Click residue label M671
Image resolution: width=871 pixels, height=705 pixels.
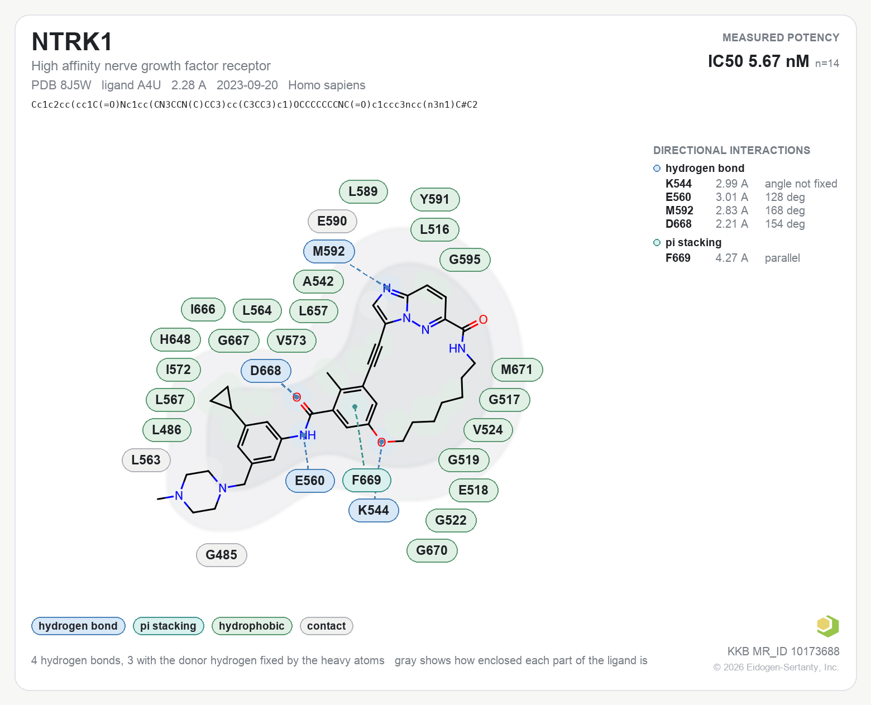pyautogui.click(x=517, y=370)
